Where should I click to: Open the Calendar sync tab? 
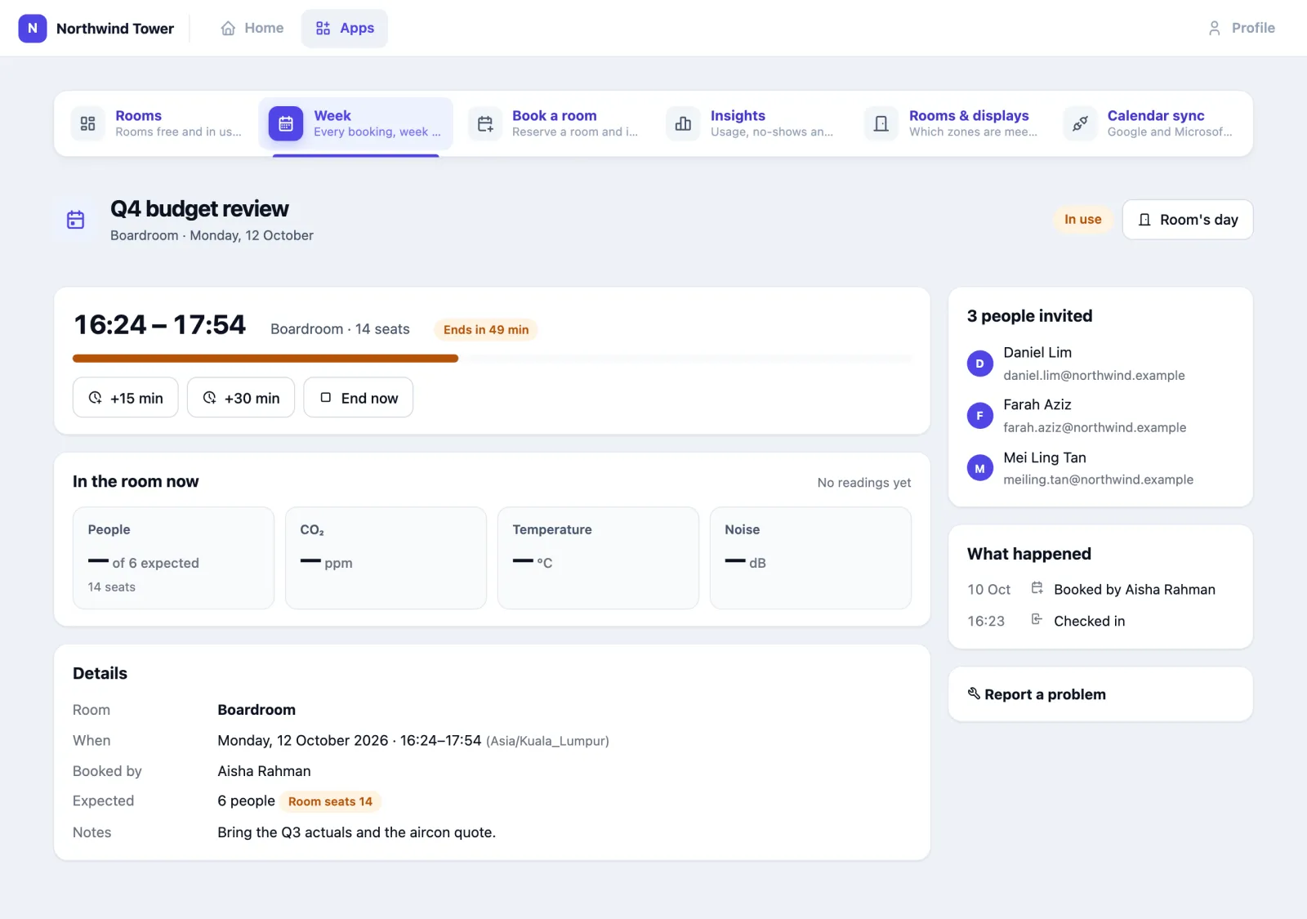[1149, 124]
